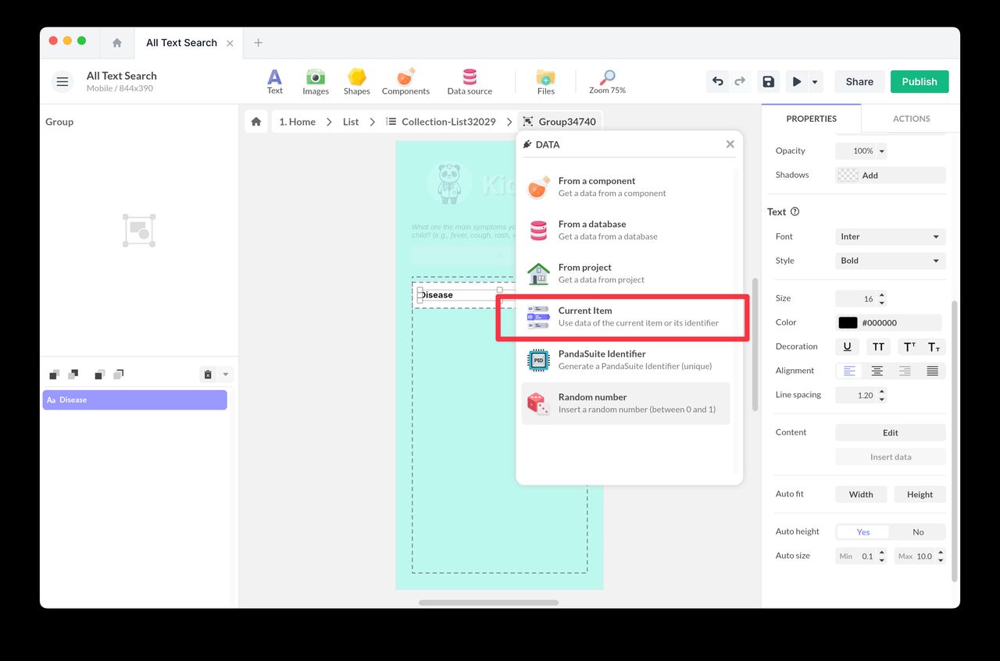Toggle underline on the Disease text
The height and width of the screenshot is (661, 1000).
tap(847, 346)
